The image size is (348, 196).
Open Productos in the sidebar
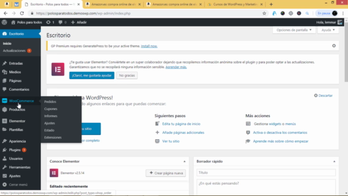17,109
